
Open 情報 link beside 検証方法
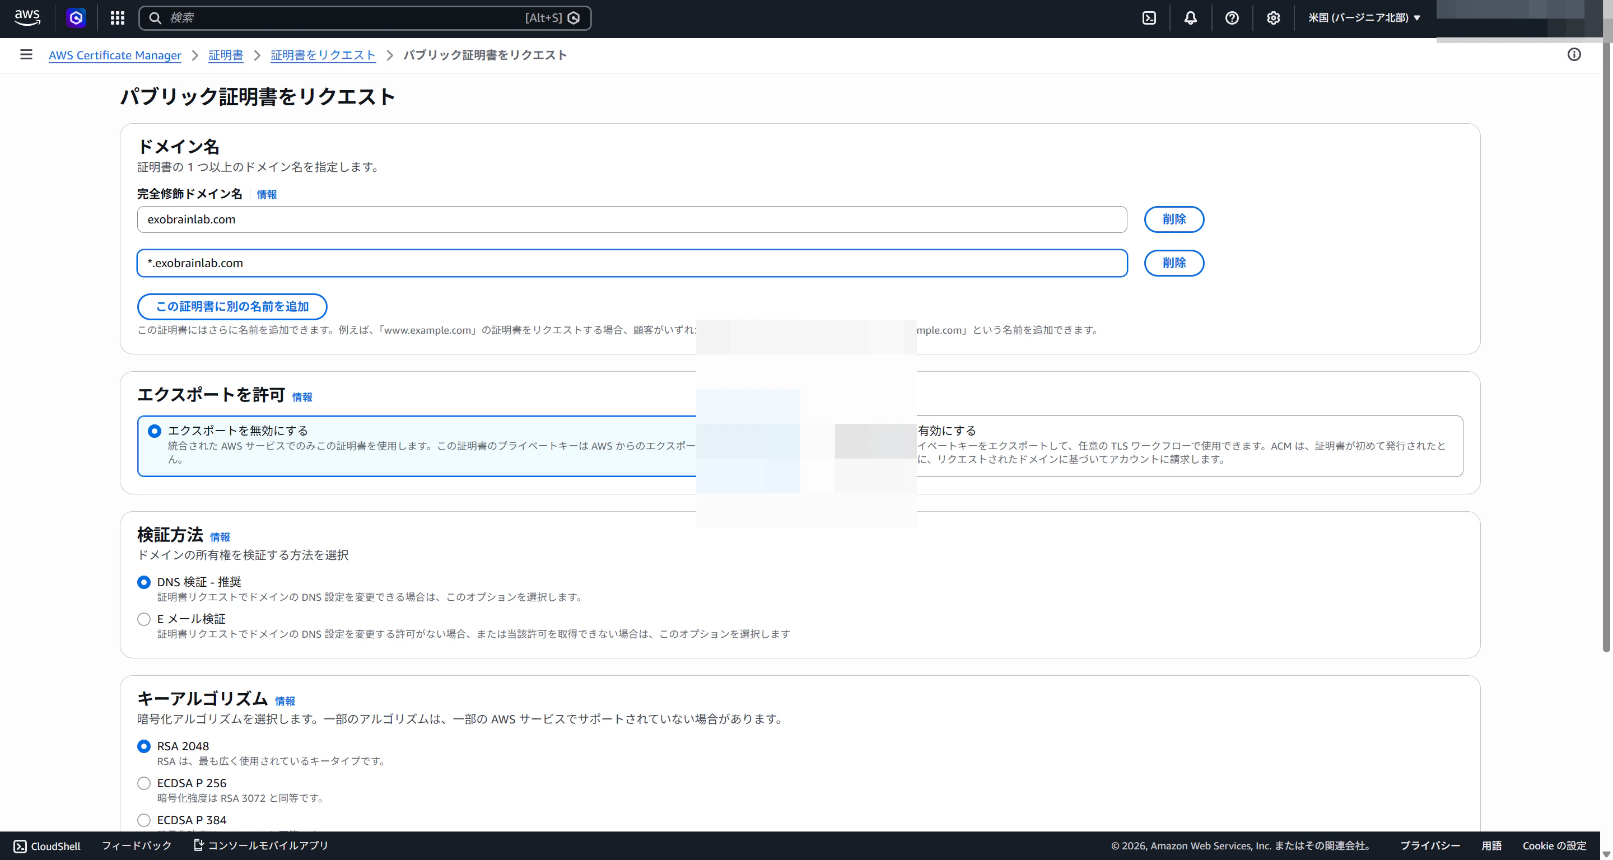(220, 537)
